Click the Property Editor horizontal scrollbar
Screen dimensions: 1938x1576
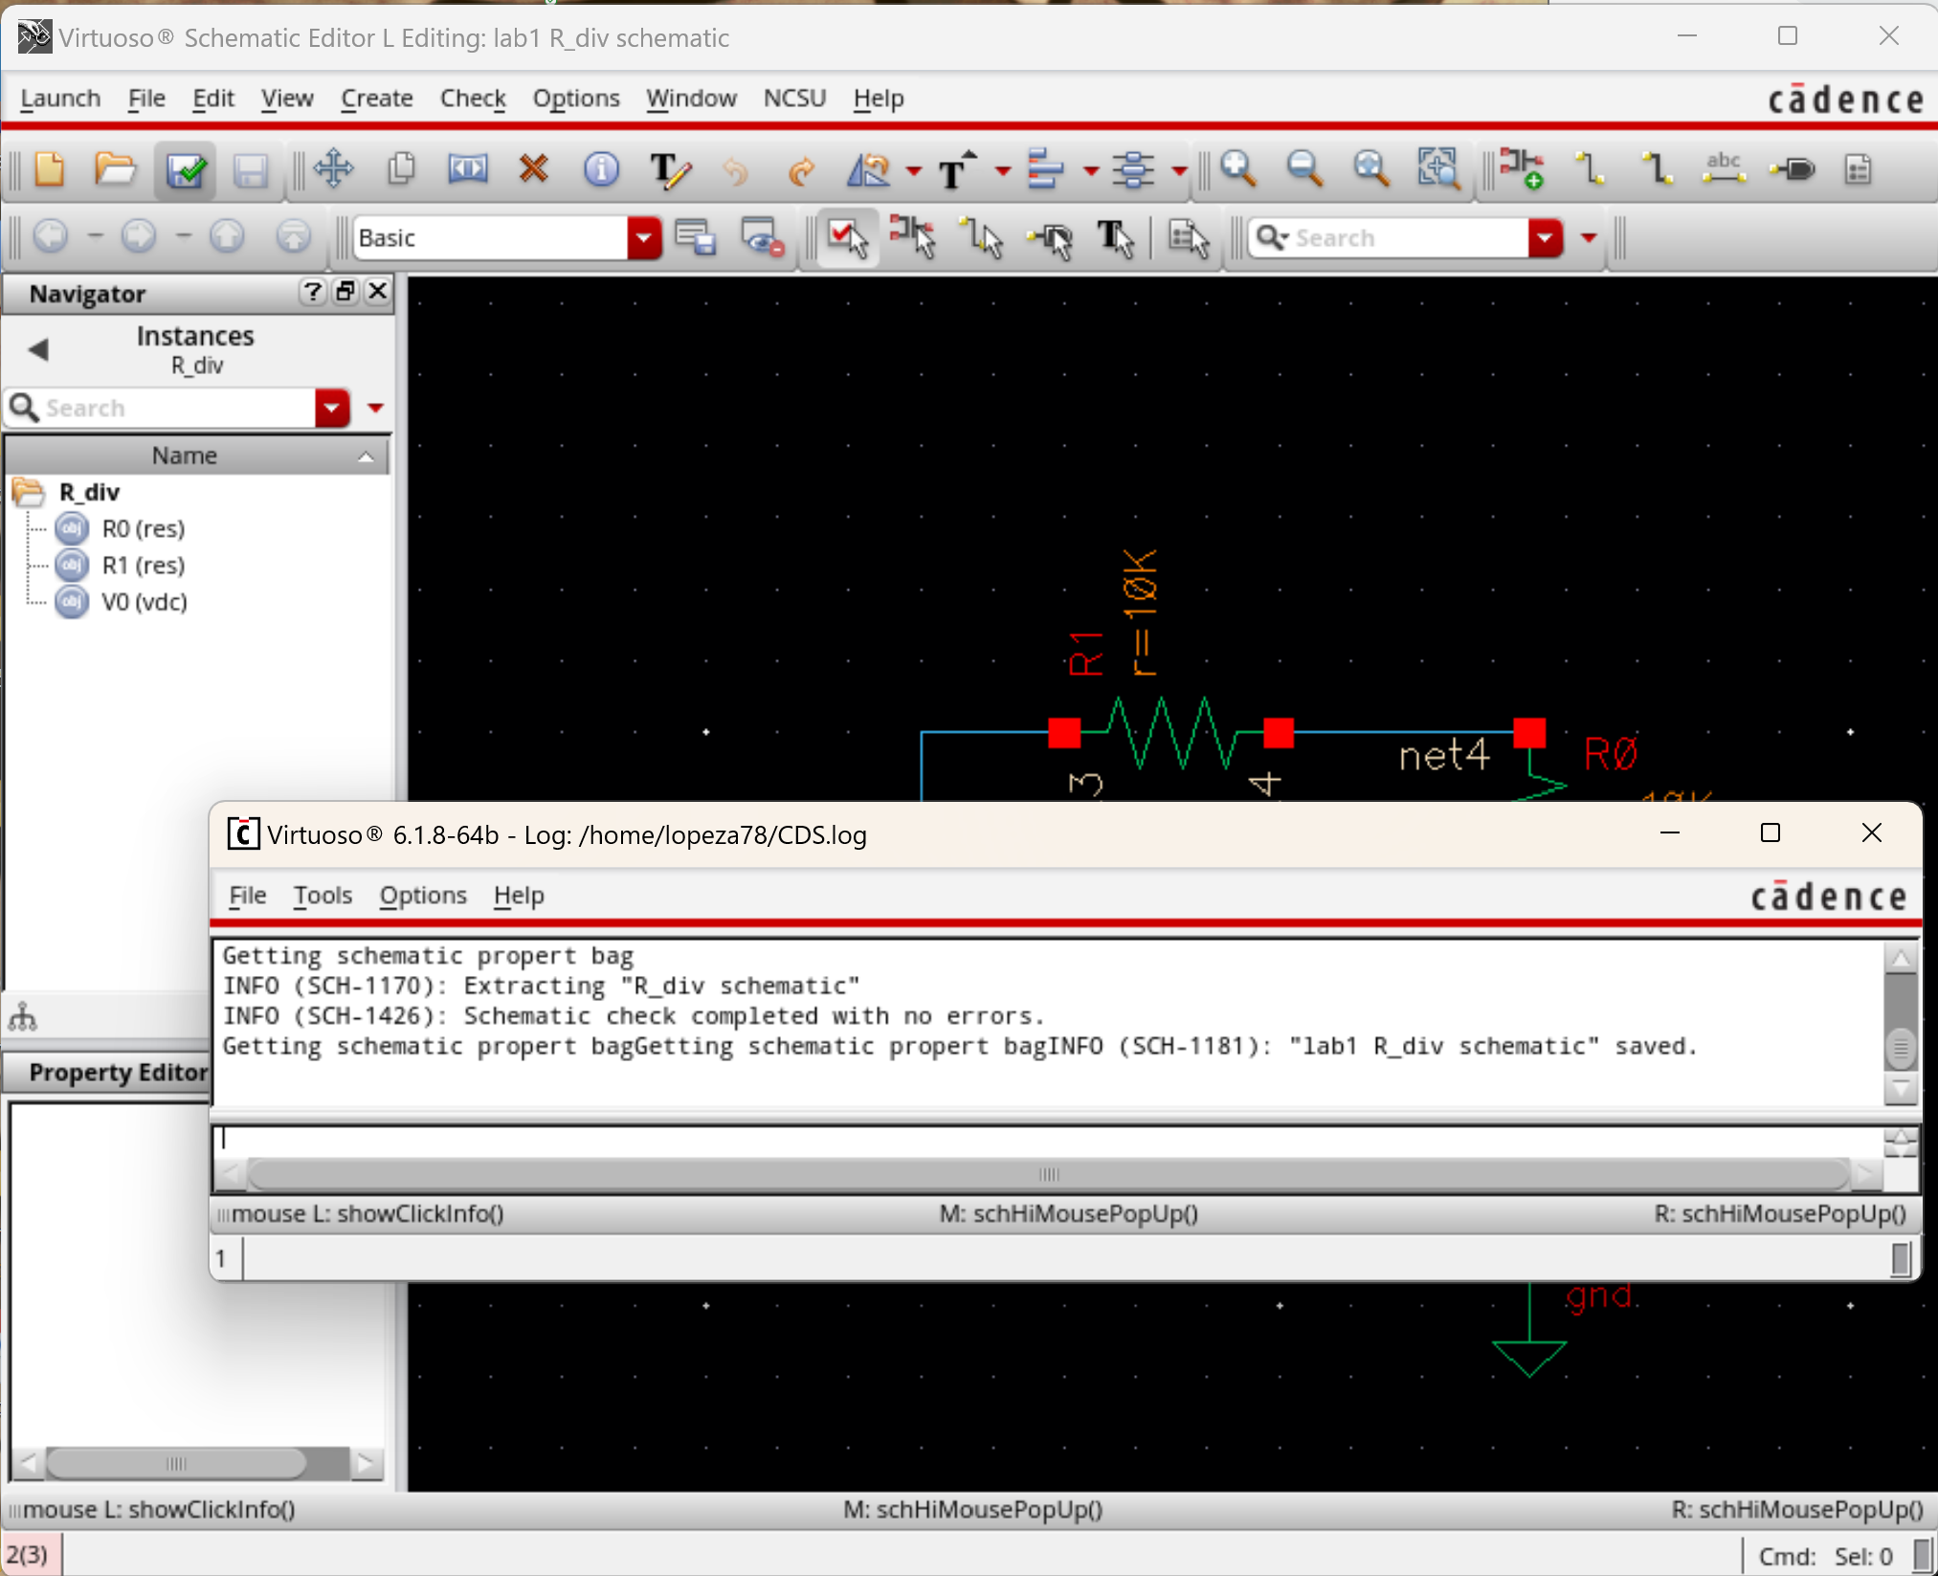pos(176,1463)
